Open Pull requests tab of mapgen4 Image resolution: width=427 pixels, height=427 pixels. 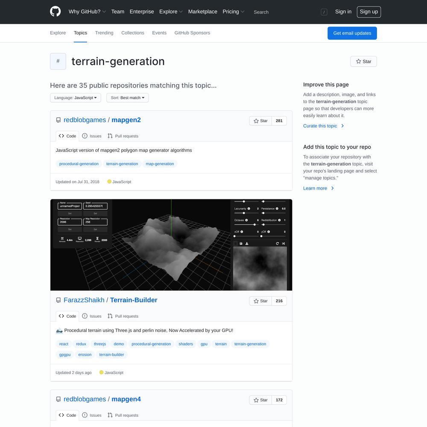[x=123, y=415]
